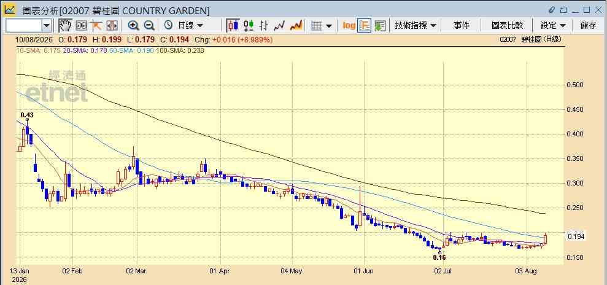Select the orange trend line drawing tool

pyautogui.click(x=96, y=26)
